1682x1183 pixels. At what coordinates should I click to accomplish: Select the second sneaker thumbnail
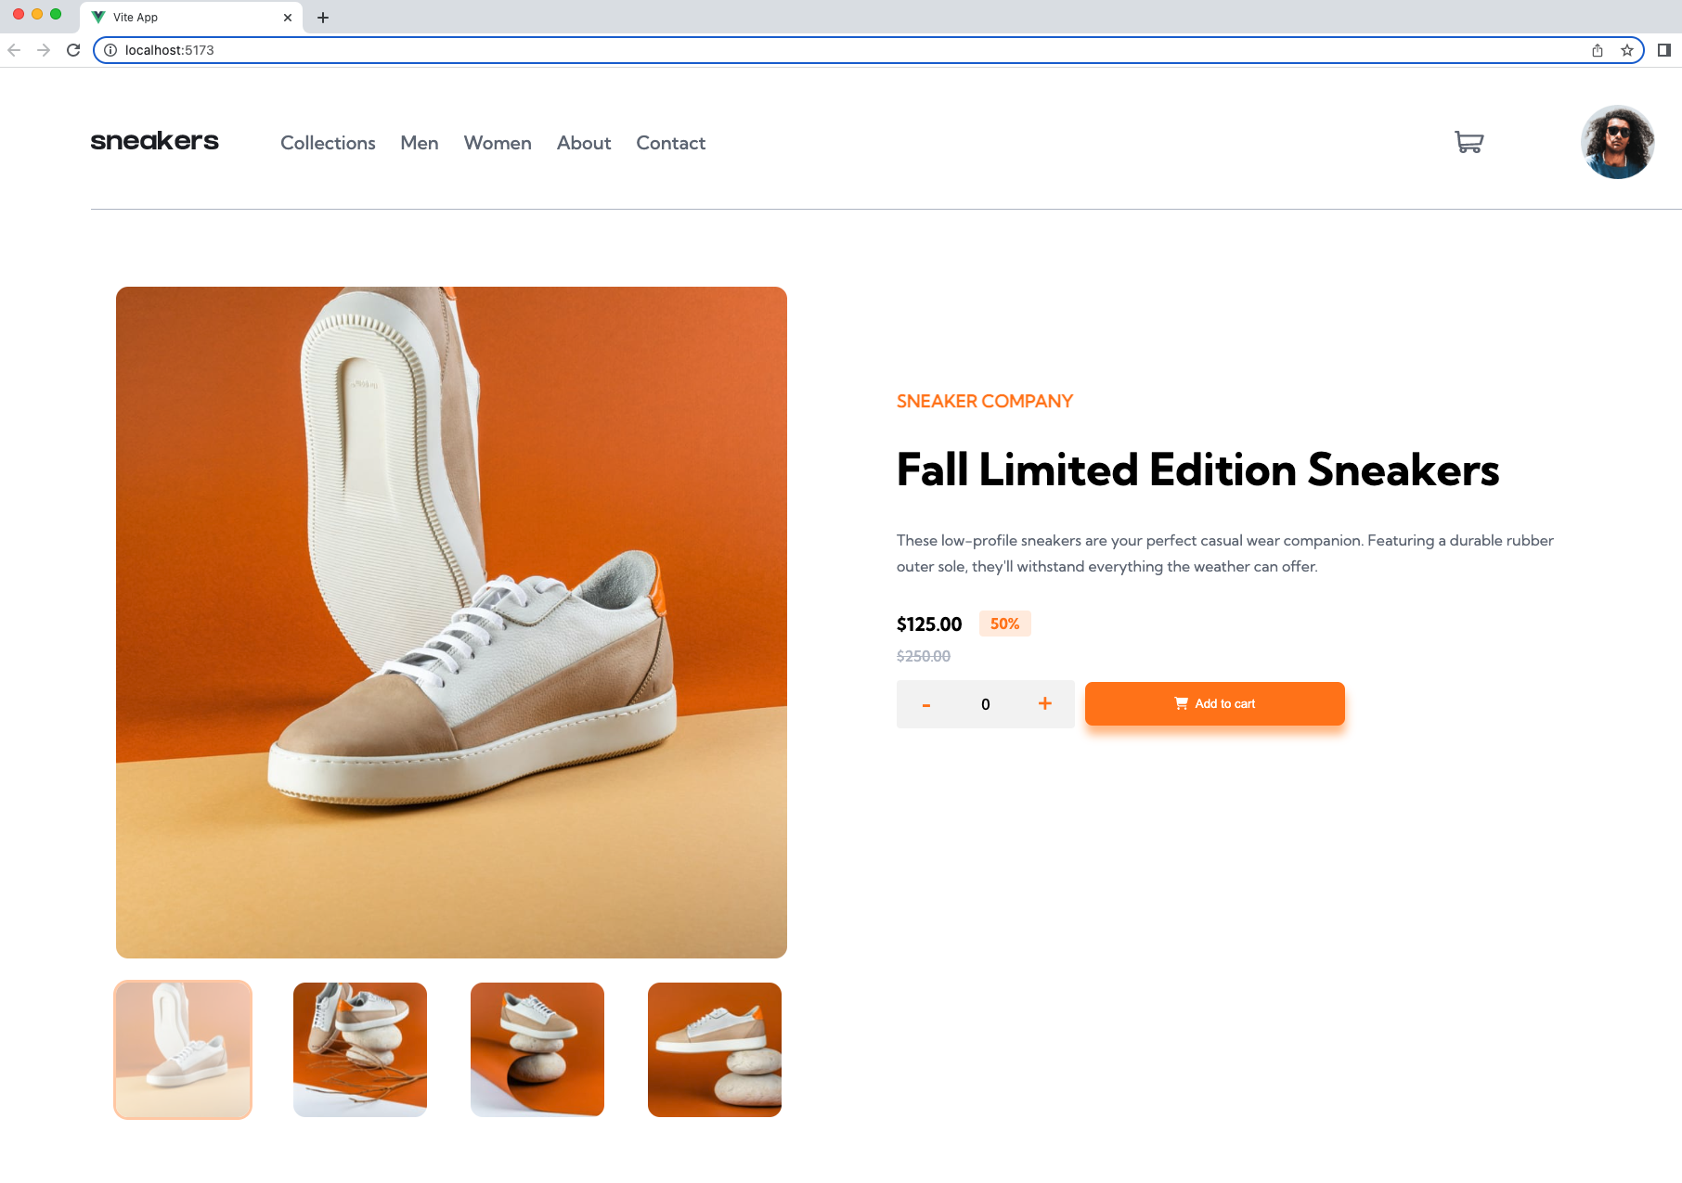(359, 1049)
